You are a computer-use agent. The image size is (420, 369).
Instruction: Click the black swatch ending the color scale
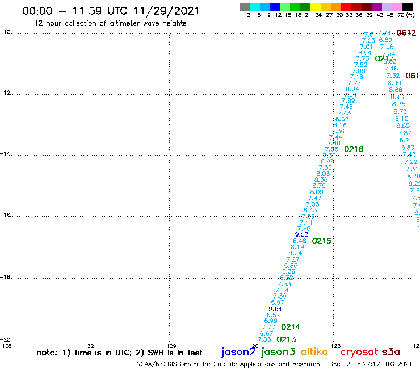[x=407, y=7]
